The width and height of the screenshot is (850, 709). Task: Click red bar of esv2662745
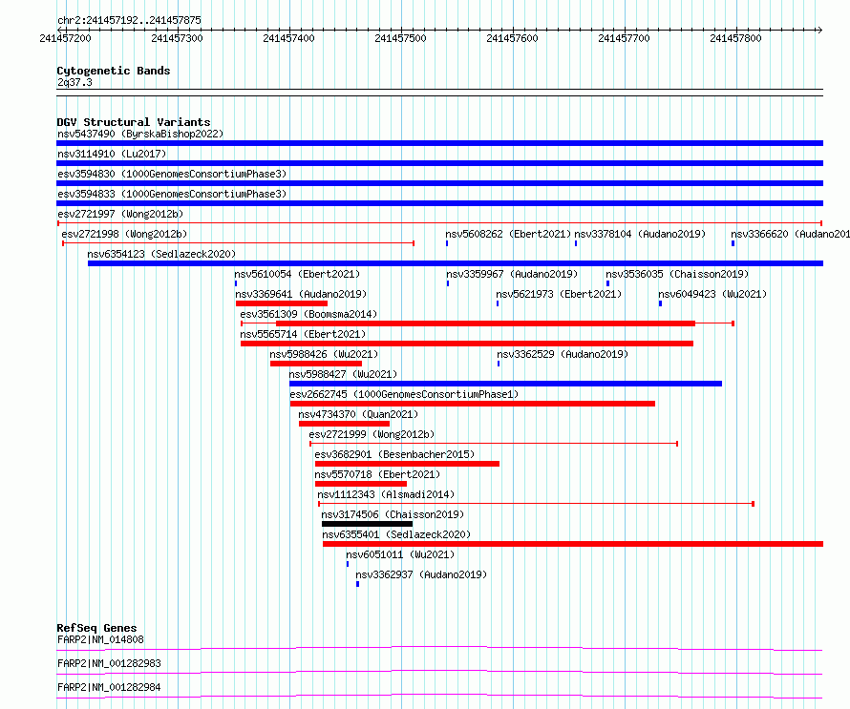tap(473, 404)
